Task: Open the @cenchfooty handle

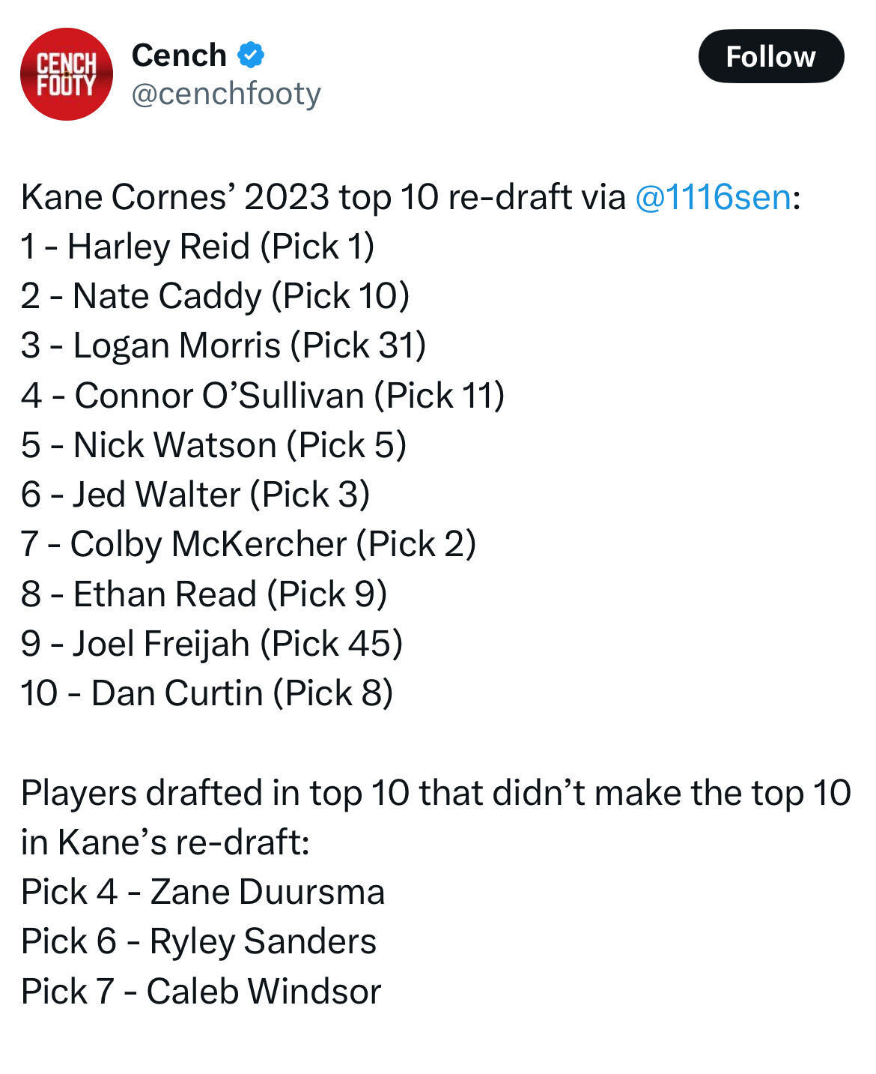Action: (x=226, y=94)
